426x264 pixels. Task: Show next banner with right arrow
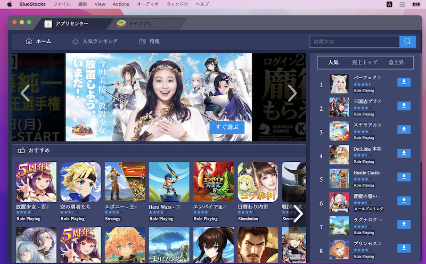click(x=292, y=93)
